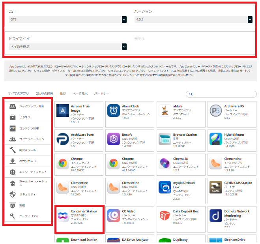
Task: Click the Boxafe version text 1.4.238
Action: coord(126,146)
